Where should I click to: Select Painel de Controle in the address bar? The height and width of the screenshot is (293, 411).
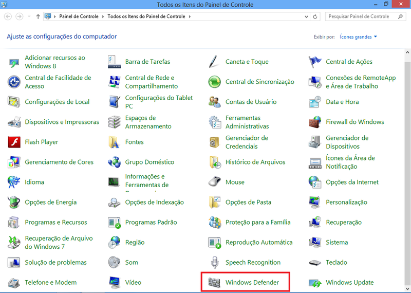click(80, 16)
